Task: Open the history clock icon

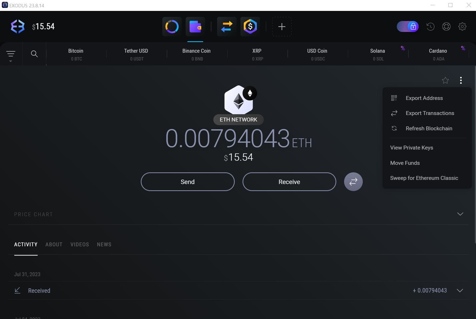Action: 430,26
